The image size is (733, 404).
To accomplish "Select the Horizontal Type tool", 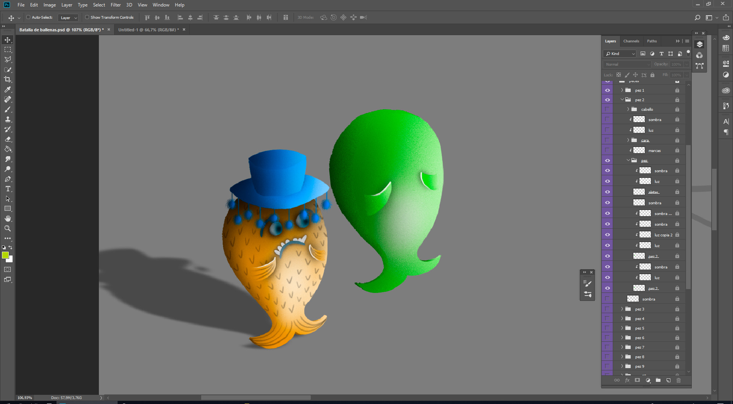I will pos(8,189).
